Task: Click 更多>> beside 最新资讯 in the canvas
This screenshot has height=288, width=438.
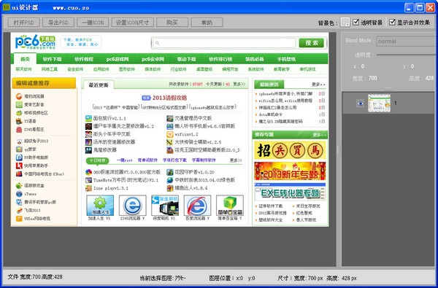Action: pos(319,85)
